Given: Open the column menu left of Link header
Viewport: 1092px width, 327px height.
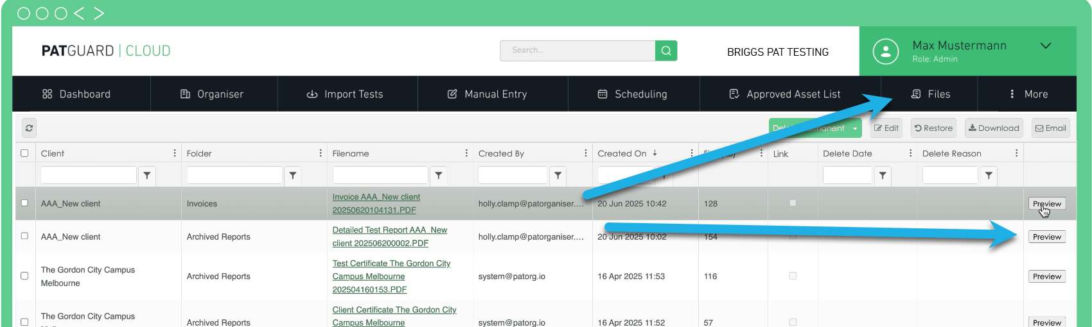Looking at the screenshot, I should (x=761, y=153).
